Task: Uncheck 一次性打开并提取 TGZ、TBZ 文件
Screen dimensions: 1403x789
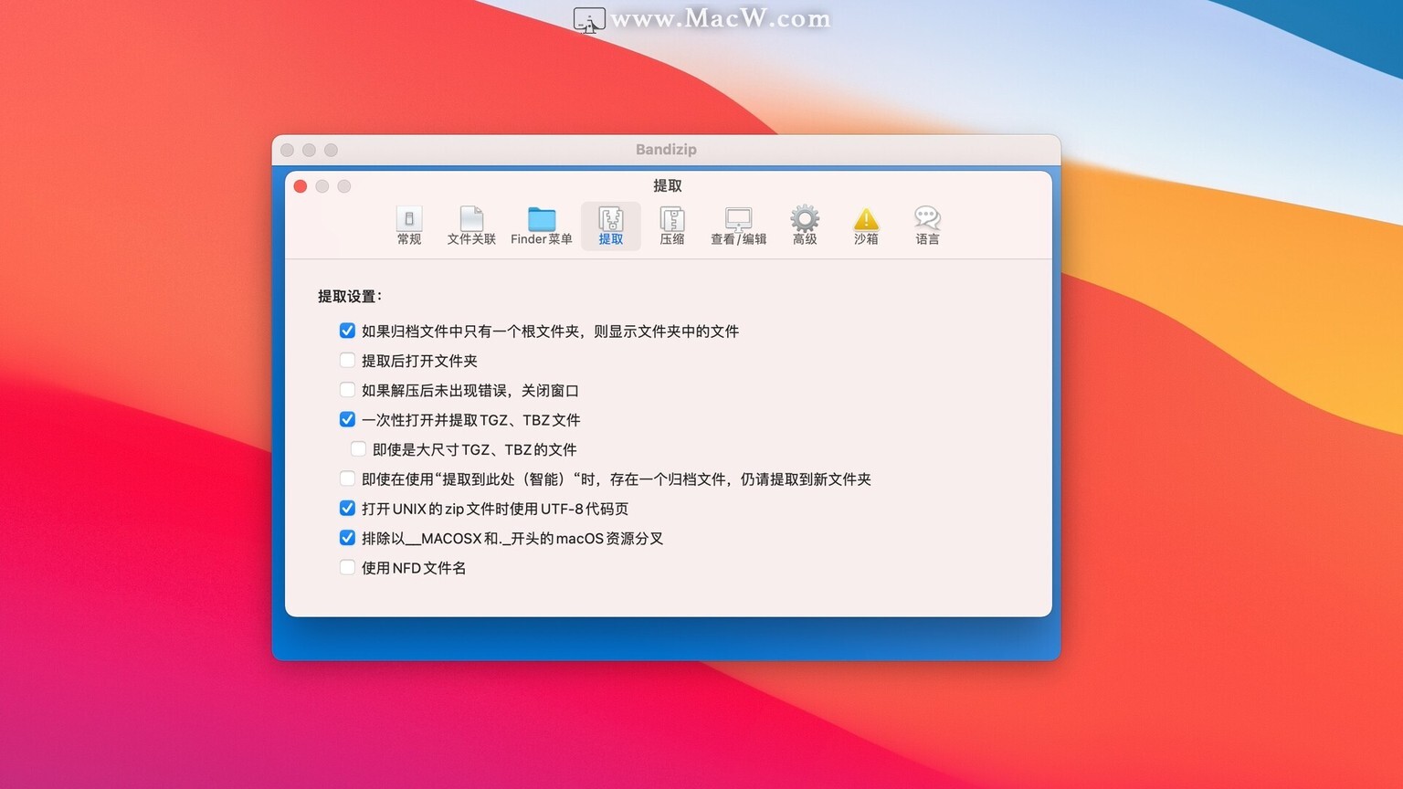Action: pyautogui.click(x=347, y=419)
